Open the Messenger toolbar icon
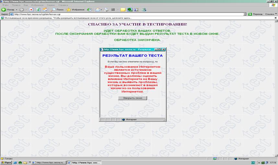 pos(144,10)
